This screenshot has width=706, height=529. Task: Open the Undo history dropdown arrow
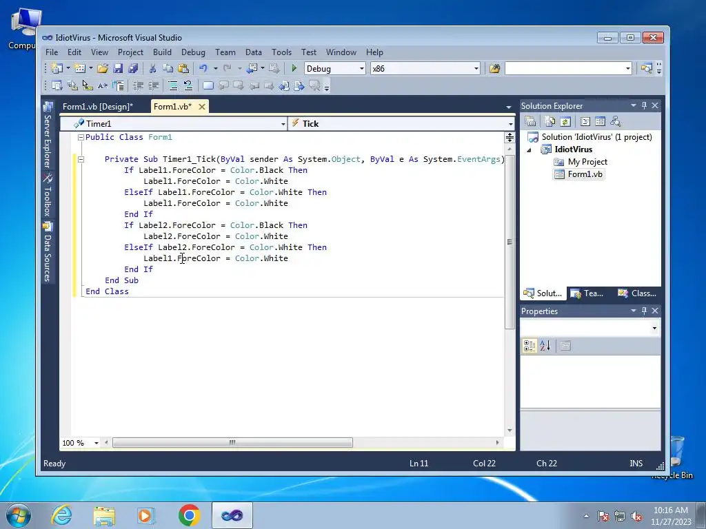point(215,68)
